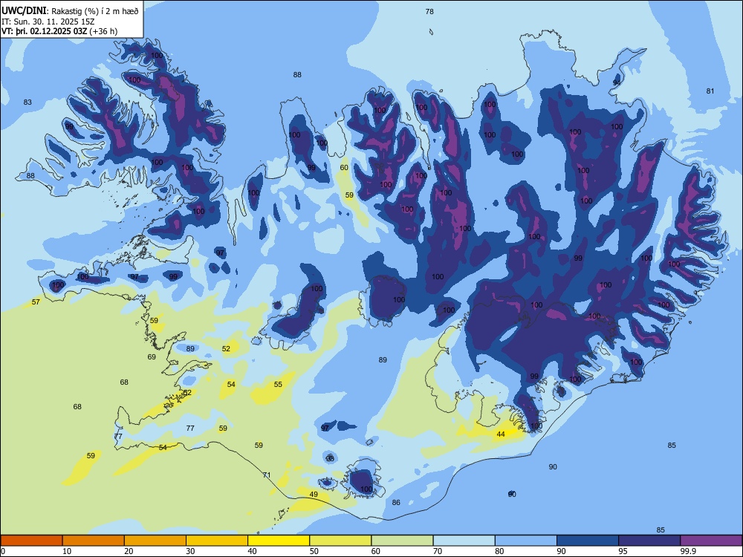Viewport: 743px width, 557px height.
Task: Click the 'IT: Sun. 30. 11. 2025 15Z' line
Action: point(48,22)
